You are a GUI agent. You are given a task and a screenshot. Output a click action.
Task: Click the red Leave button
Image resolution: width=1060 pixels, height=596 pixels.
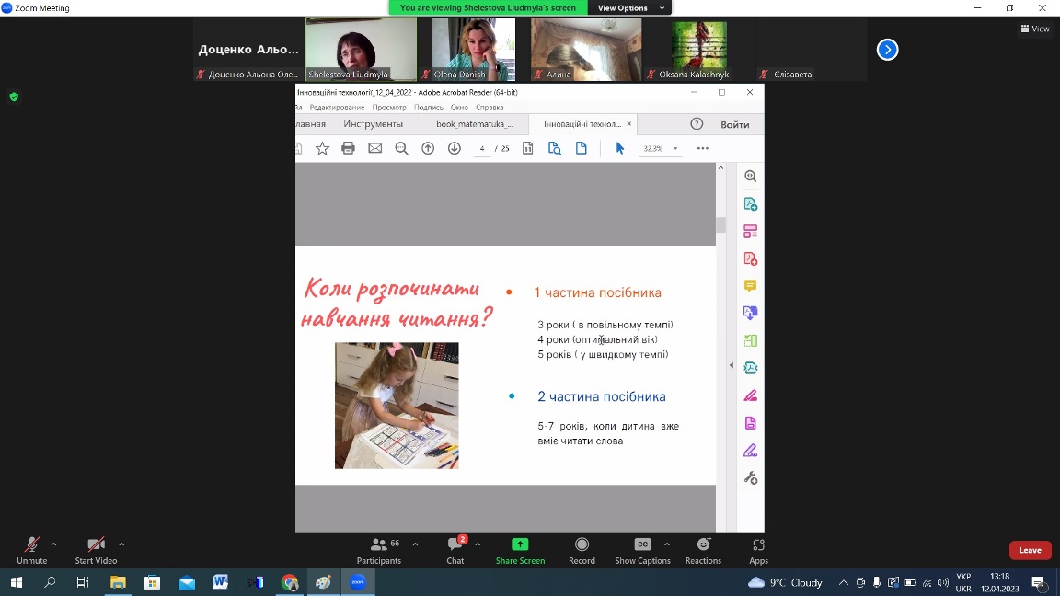(1030, 550)
